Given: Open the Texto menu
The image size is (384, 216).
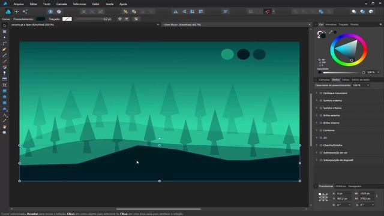Looking at the screenshot, I should pos(47,4).
